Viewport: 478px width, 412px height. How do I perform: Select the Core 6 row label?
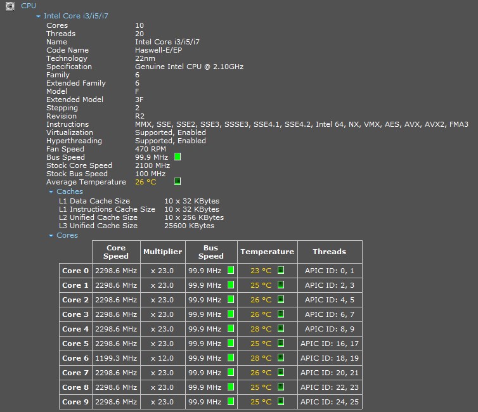coord(75,358)
